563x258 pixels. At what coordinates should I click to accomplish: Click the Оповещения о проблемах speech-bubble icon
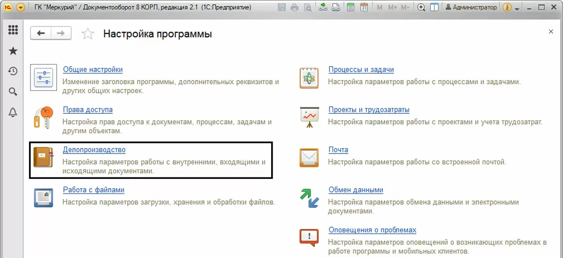pos(309,237)
